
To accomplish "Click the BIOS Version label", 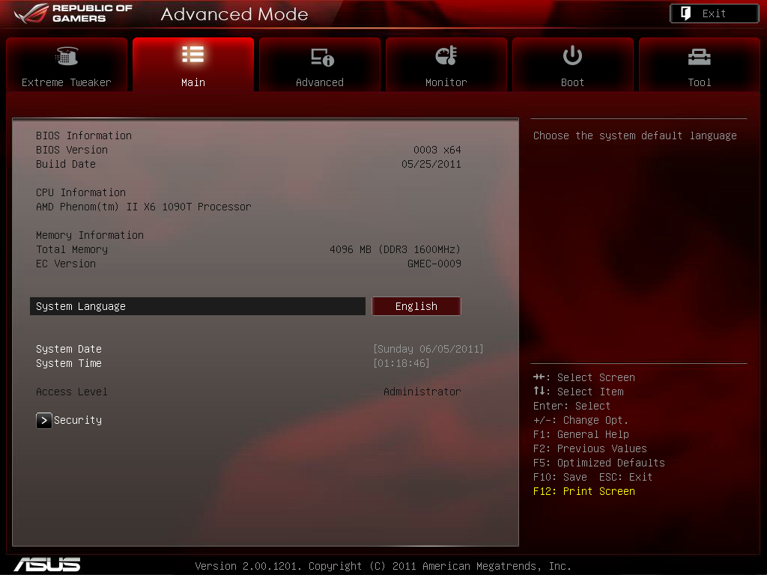I will 71,150.
